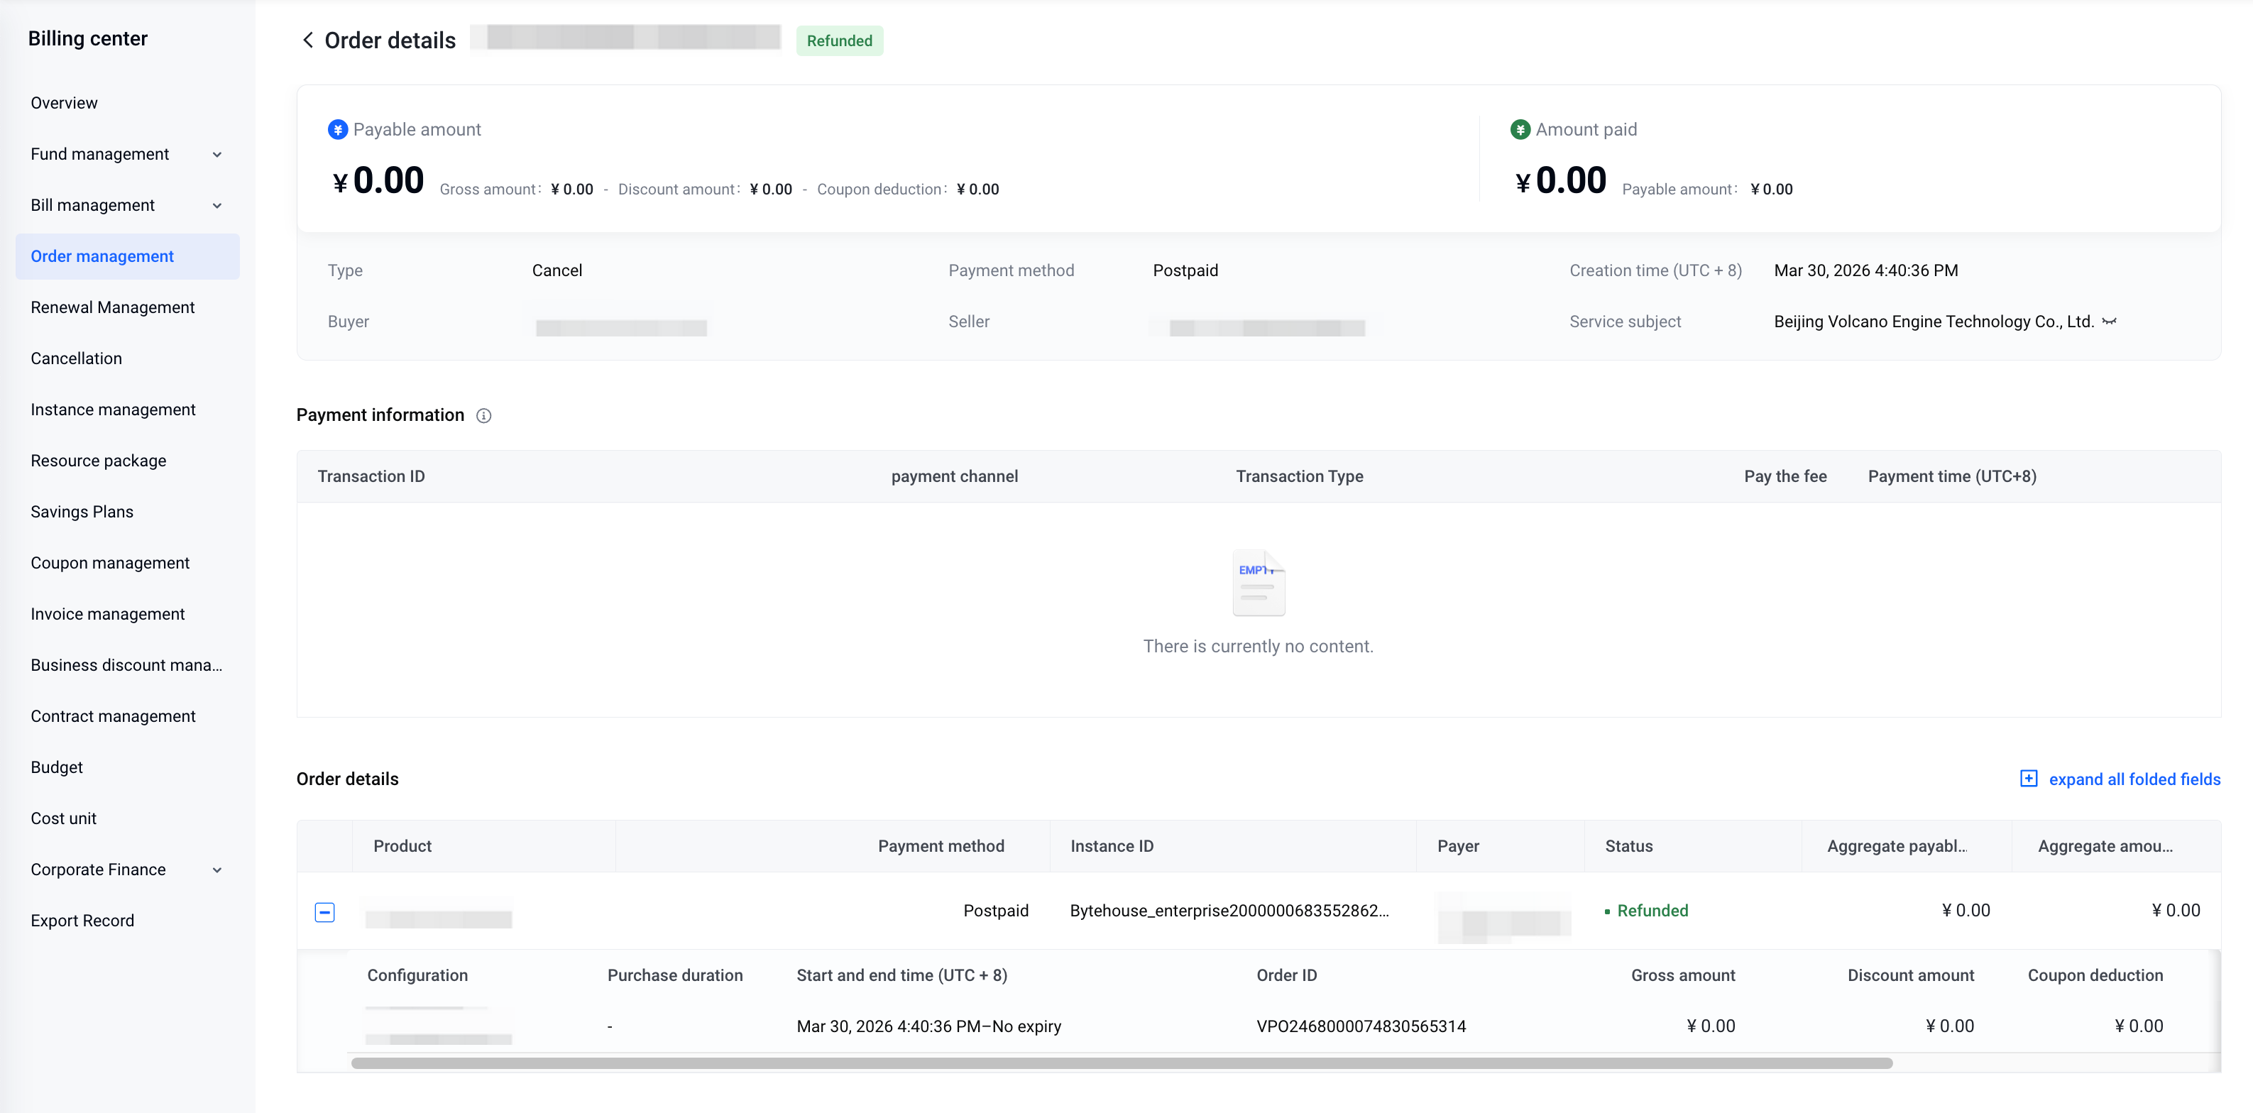Click the Aggregate payable column header
The image size is (2253, 1113).
[x=1897, y=846]
